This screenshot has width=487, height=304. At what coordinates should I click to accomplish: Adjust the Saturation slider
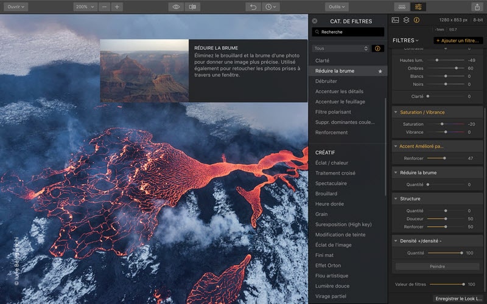446,124
